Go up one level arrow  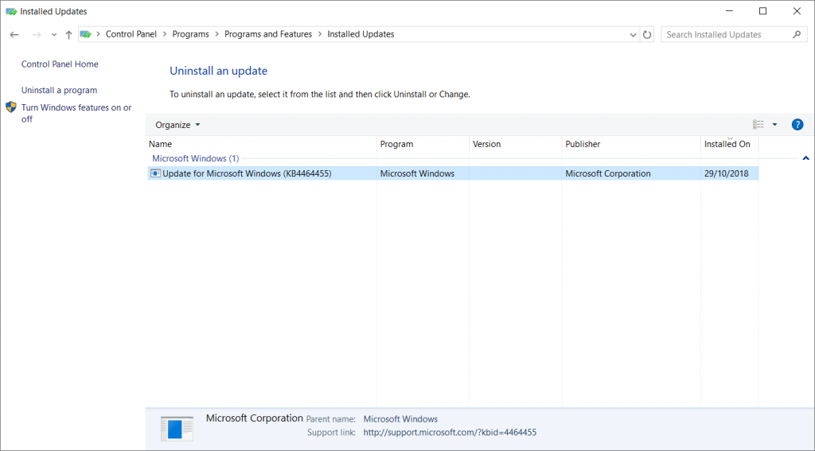point(68,35)
